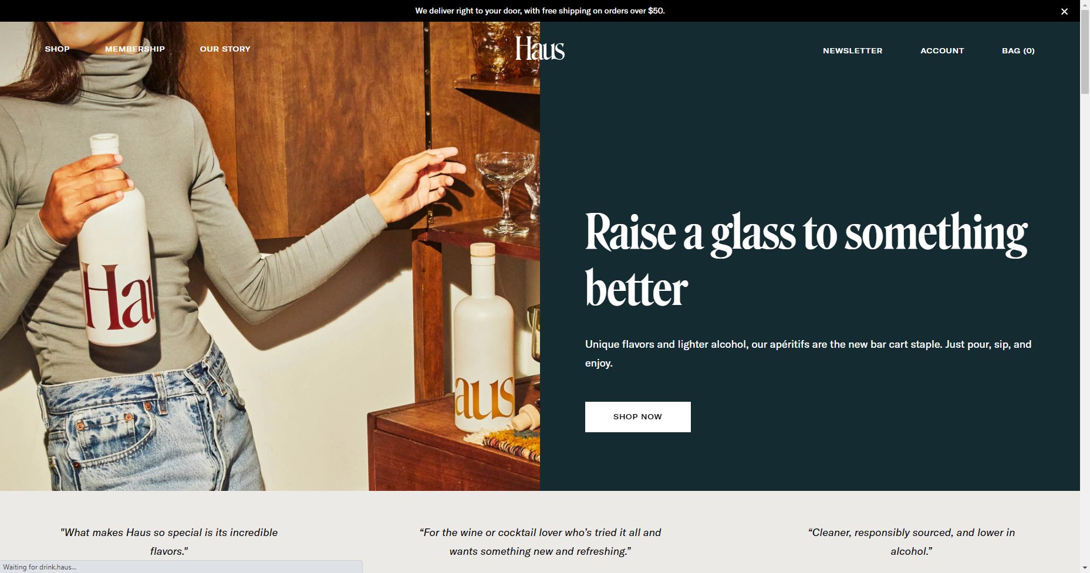Image resolution: width=1090 pixels, height=573 pixels.
Task: Click the hero photo of woman holding bottle
Action: (270, 256)
